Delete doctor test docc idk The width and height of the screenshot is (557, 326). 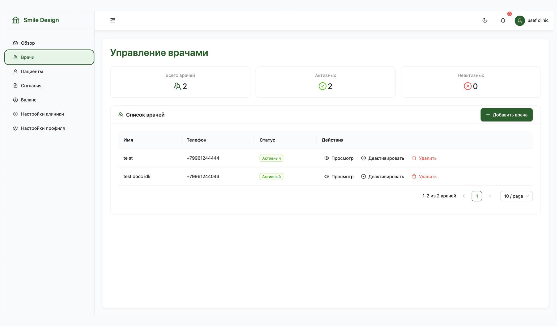tap(424, 177)
